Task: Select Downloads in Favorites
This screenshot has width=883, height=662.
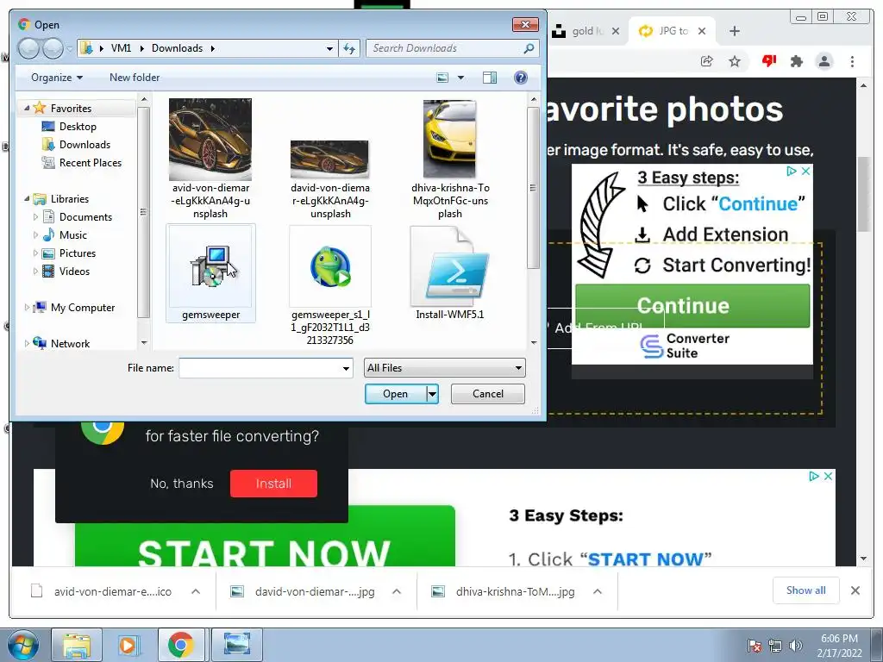Action: [76, 145]
